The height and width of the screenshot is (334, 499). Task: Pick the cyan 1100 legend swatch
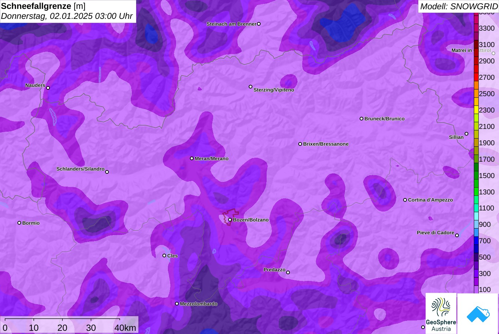(476, 208)
